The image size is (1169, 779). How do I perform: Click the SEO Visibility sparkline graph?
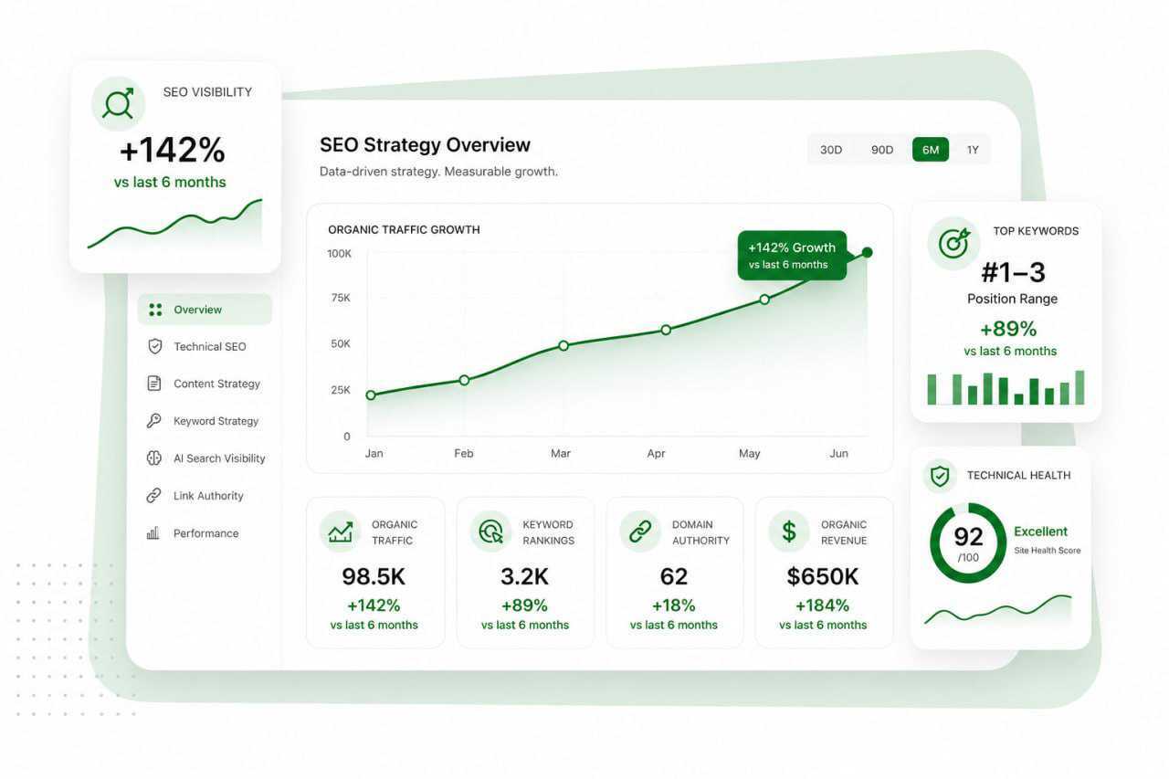pos(174,224)
